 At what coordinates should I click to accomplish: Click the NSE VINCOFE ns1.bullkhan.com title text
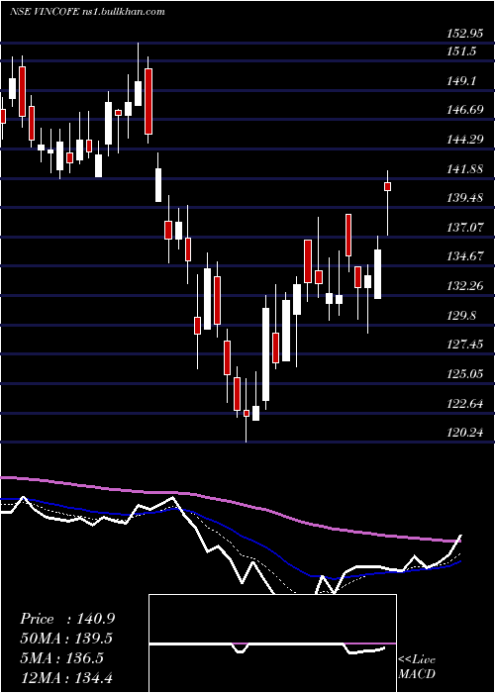[87, 11]
